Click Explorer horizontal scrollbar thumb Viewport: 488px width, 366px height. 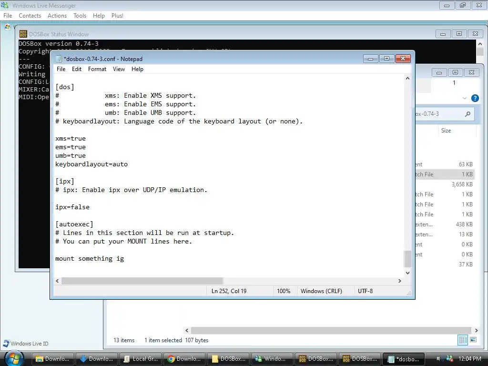click(331, 331)
